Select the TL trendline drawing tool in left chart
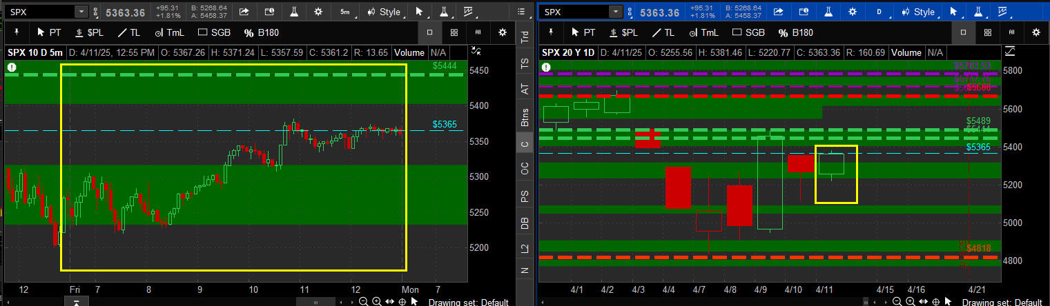This screenshot has width=1050, height=306. pos(129,32)
